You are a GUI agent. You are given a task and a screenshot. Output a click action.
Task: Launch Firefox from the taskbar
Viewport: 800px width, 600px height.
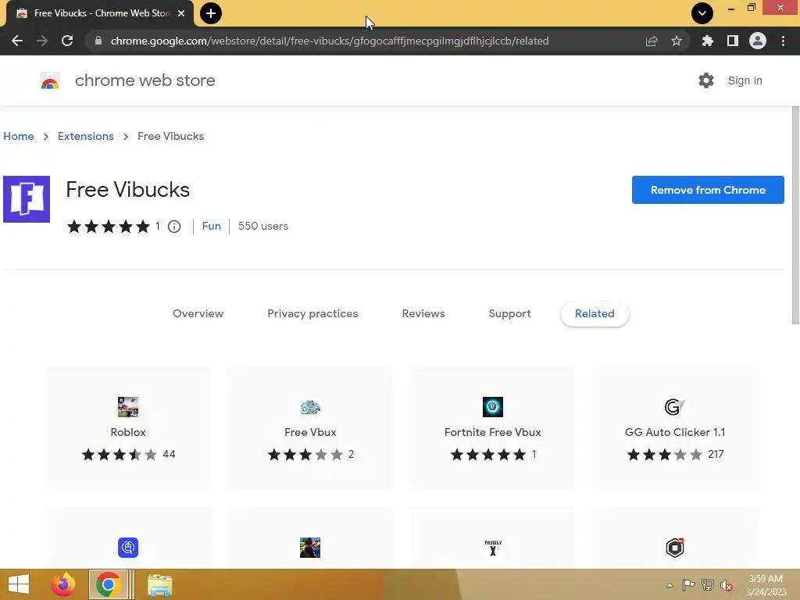pos(63,584)
